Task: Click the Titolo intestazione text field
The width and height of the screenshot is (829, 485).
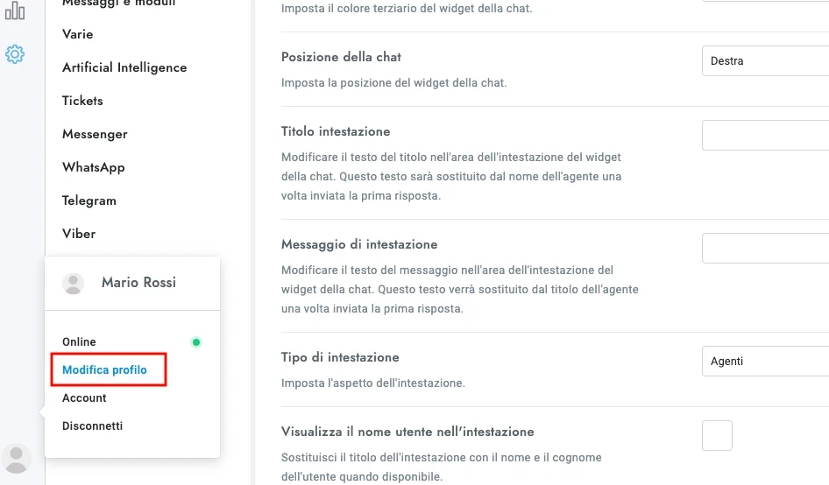Action: [x=765, y=136]
